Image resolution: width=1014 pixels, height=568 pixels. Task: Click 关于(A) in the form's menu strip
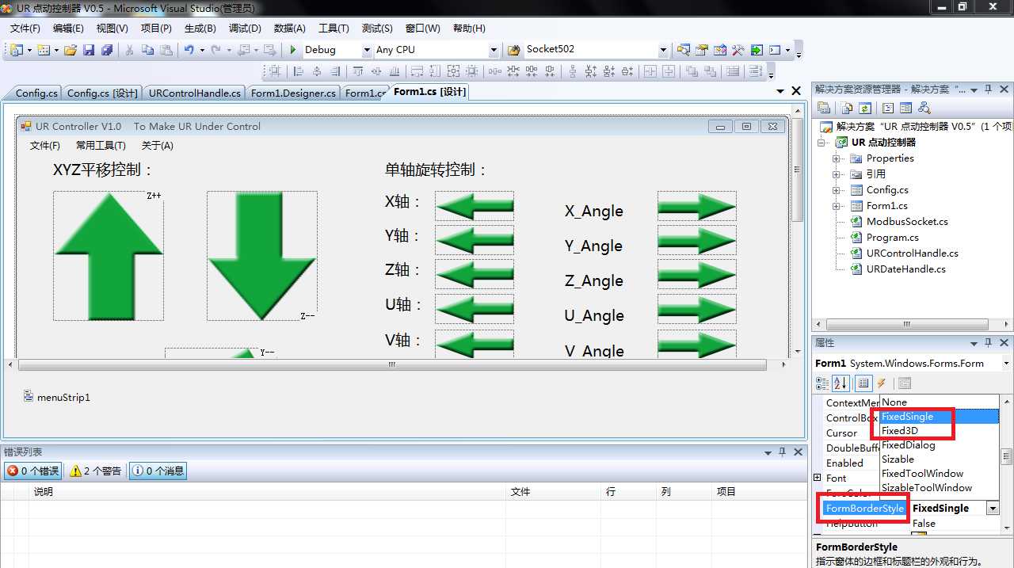coord(157,146)
